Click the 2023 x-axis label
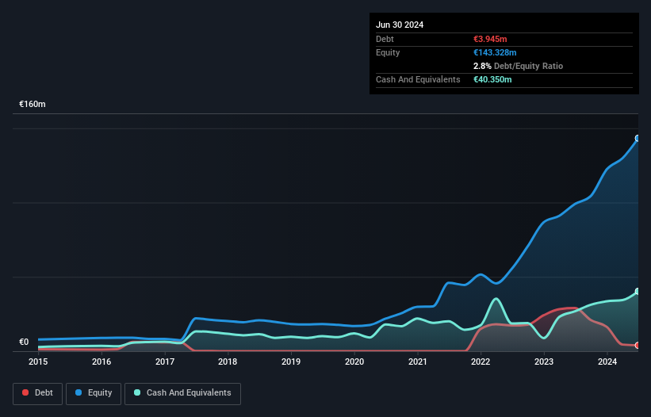The width and height of the screenshot is (651, 417). [544, 362]
